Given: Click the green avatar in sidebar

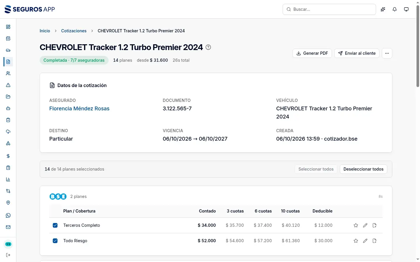Looking at the screenshot, I should [x=8, y=244].
